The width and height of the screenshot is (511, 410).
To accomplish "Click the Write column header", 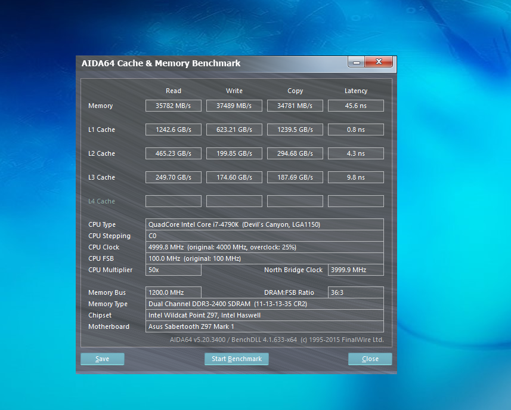I will click(234, 91).
